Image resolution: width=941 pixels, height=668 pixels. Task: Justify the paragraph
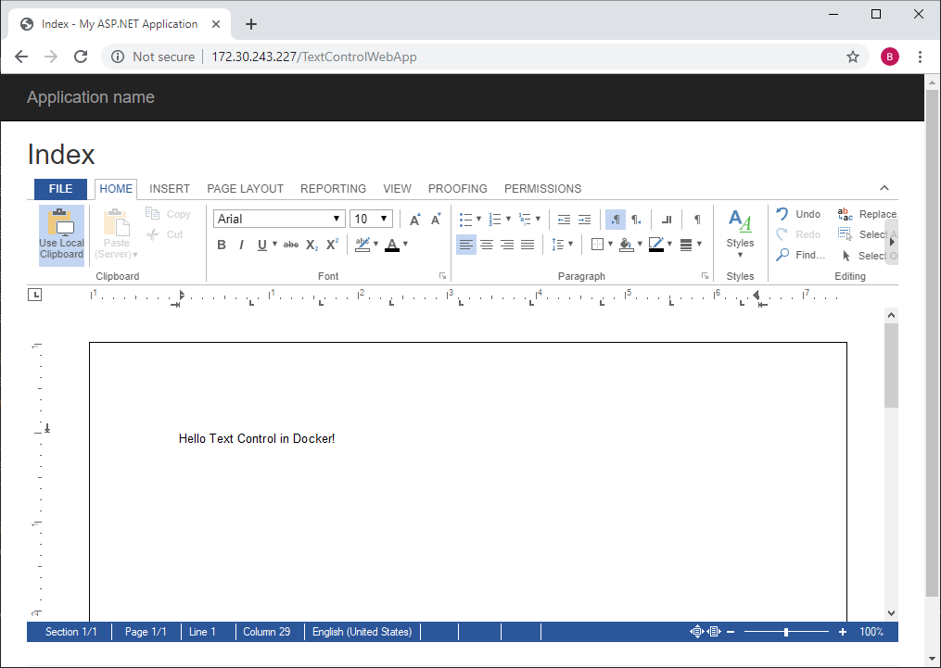click(528, 245)
